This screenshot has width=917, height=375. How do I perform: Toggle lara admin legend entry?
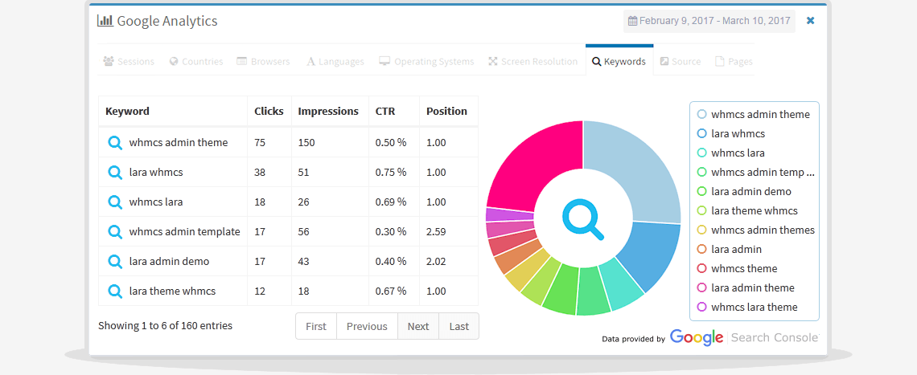(x=730, y=250)
